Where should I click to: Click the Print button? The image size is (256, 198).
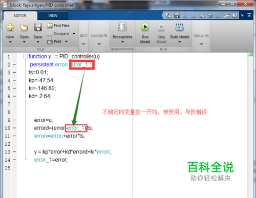(54, 41)
